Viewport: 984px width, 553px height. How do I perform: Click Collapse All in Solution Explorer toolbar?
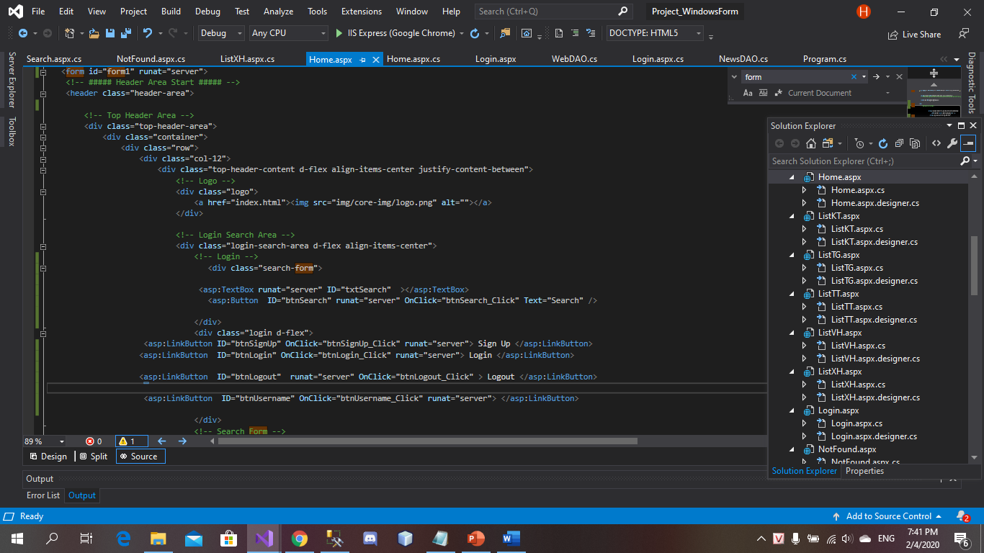point(899,143)
